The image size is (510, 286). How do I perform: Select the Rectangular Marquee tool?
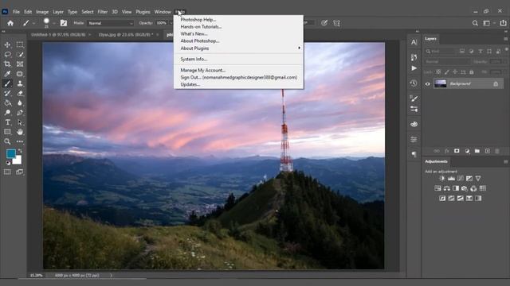click(20, 44)
